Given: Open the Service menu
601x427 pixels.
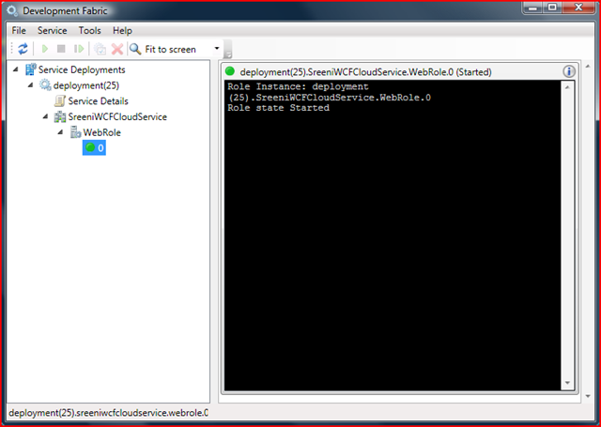Looking at the screenshot, I should click(x=53, y=30).
